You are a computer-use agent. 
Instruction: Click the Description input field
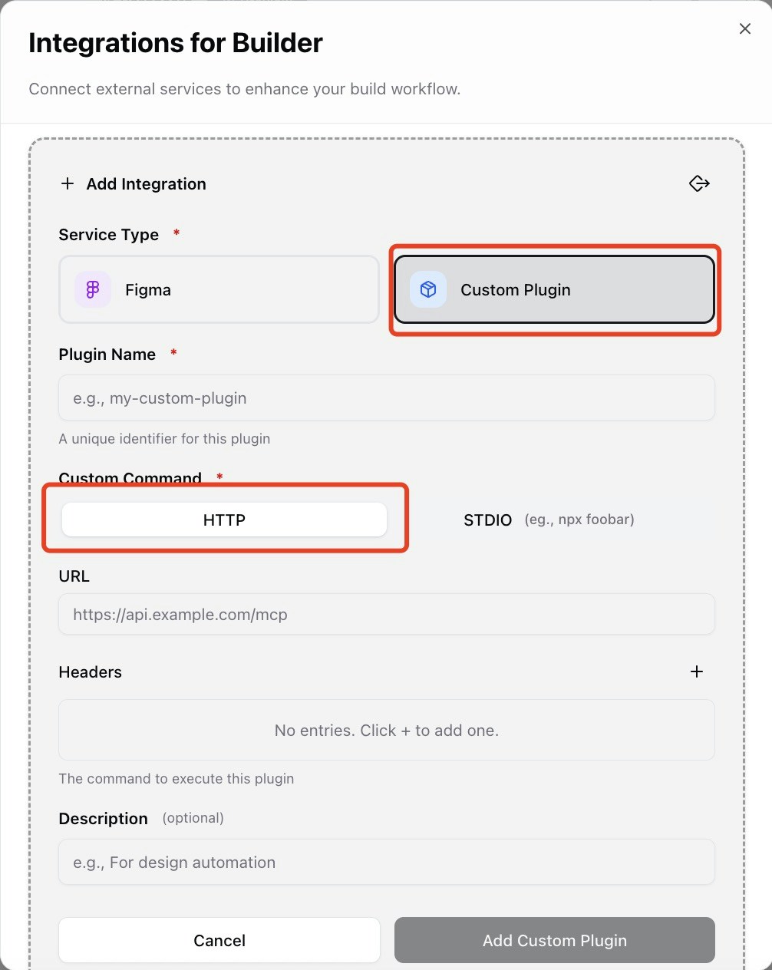(387, 862)
